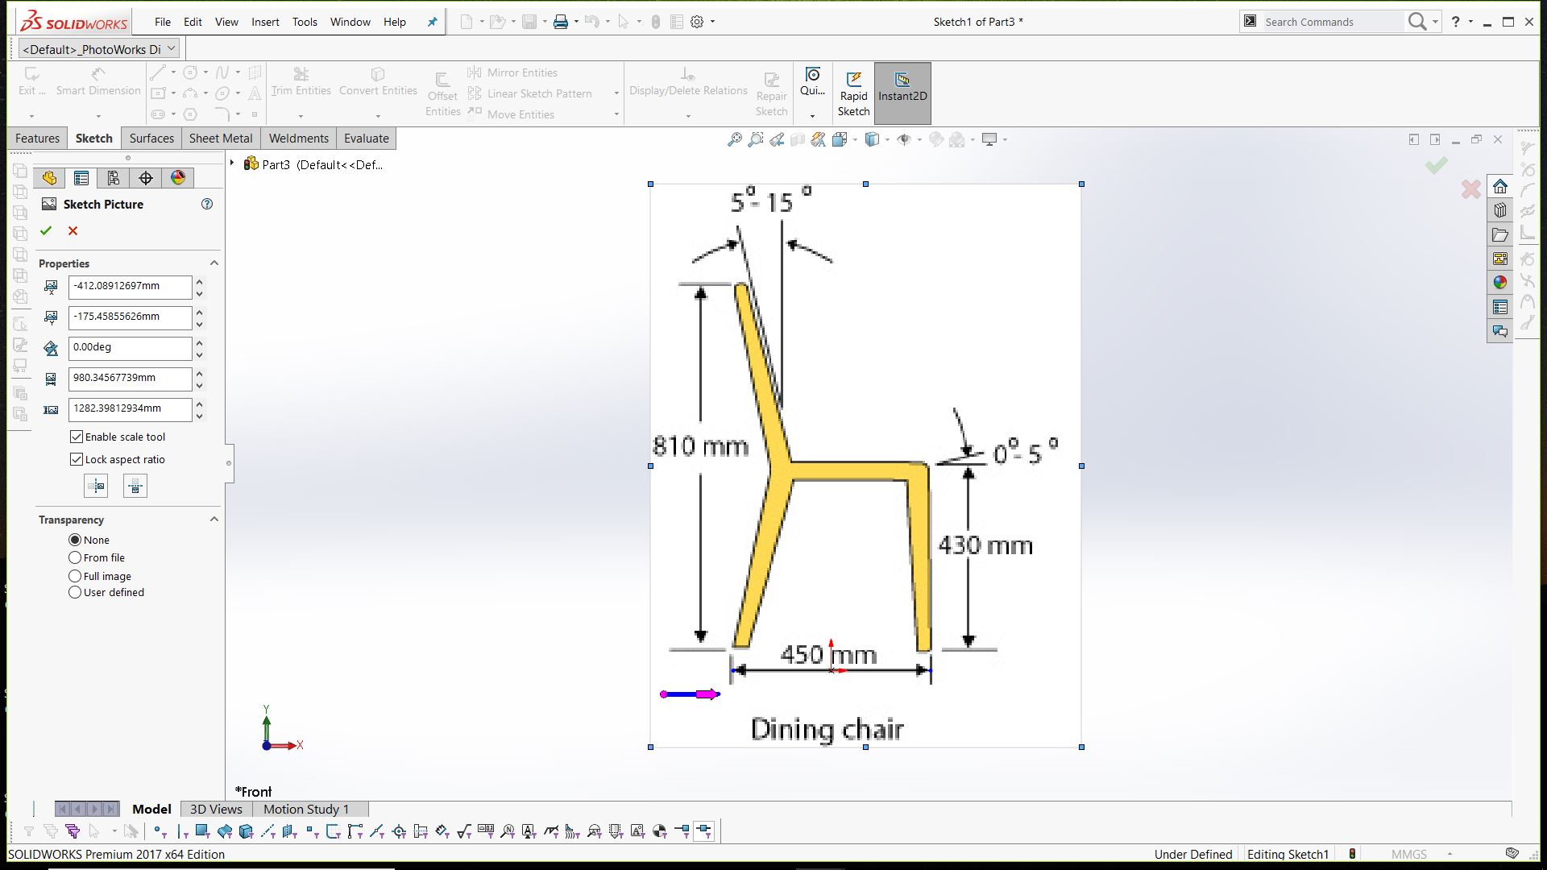Uncheck Lock aspect ratio checkbox

[77, 459]
